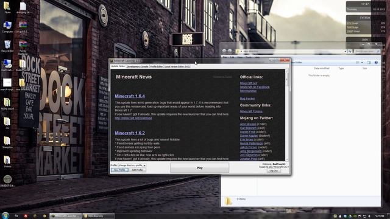Screen dimensions: 390x219
Task: Click the Minecraft Launcher taskbar button
Action: tap(65, 216)
